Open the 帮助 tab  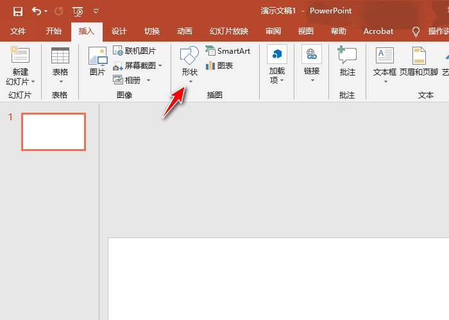[x=339, y=31]
